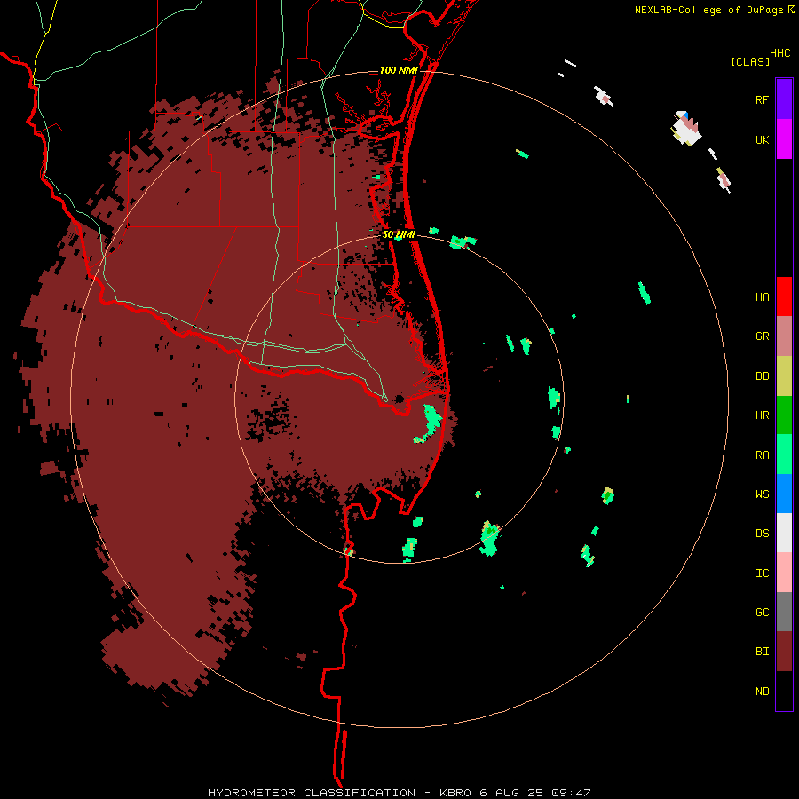Click the RA light green legend swatch
Image resolution: width=799 pixels, height=799 pixels.
coord(784,455)
